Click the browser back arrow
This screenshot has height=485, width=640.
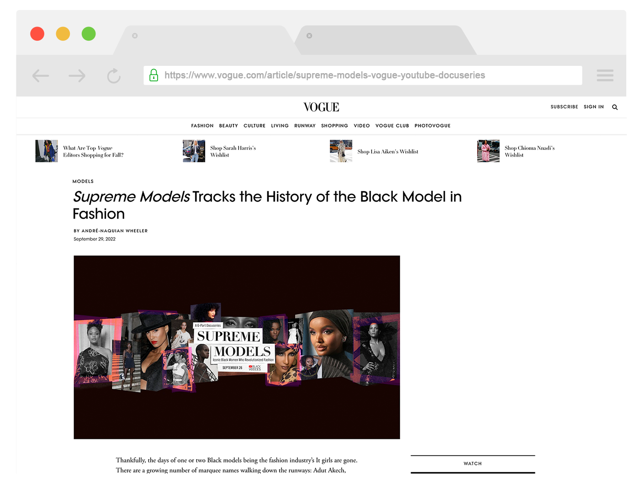click(x=41, y=75)
